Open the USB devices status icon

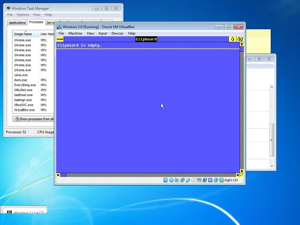click(x=188, y=180)
